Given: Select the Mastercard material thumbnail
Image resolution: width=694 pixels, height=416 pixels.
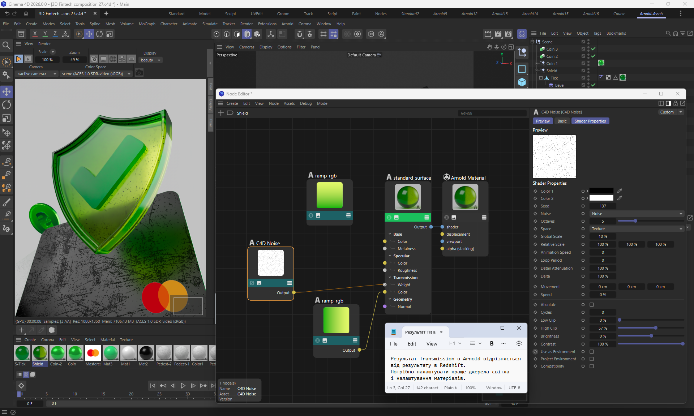Looking at the screenshot, I should [93, 353].
